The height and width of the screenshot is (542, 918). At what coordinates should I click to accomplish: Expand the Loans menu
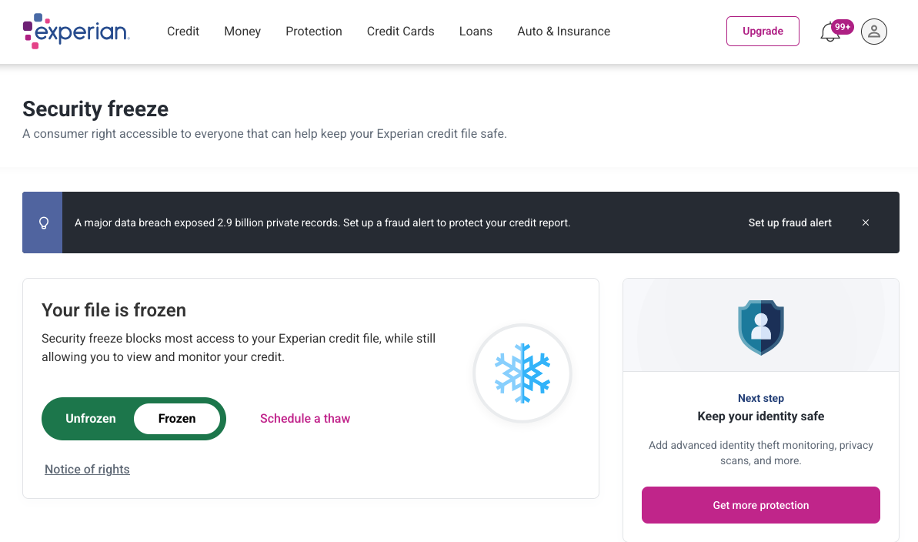476,32
